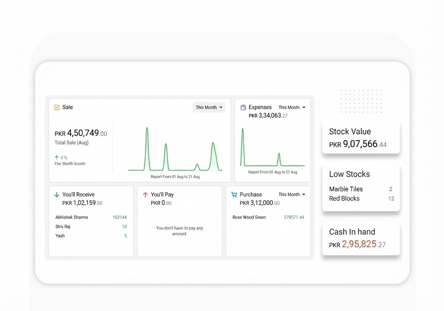444x311 pixels.
Task: Click the You'll Pay up arrow icon
Action: click(145, 195)
